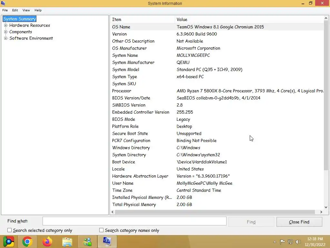Toggle Search selected category only checkbox

point(9,230)
